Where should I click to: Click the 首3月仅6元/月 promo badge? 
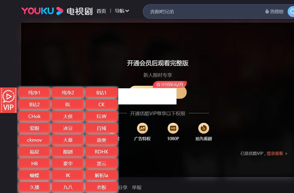170,85
